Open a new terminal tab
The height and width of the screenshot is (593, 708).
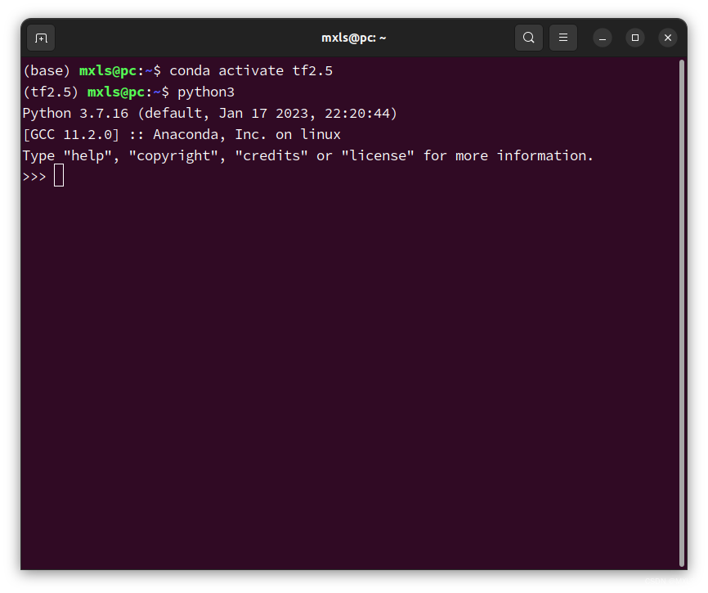coord(41,38)
